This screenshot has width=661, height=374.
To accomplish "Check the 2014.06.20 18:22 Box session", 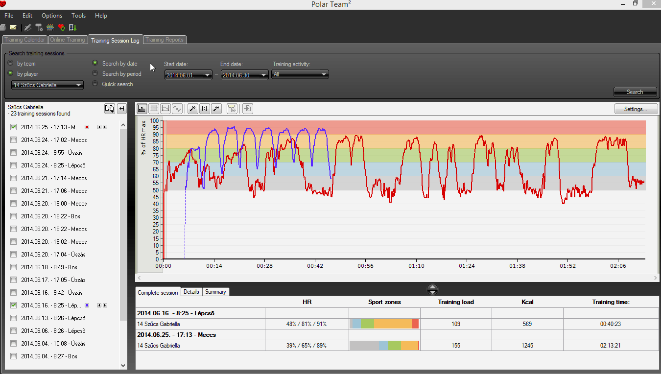I will pyautogui.click(x=14, y=216).
